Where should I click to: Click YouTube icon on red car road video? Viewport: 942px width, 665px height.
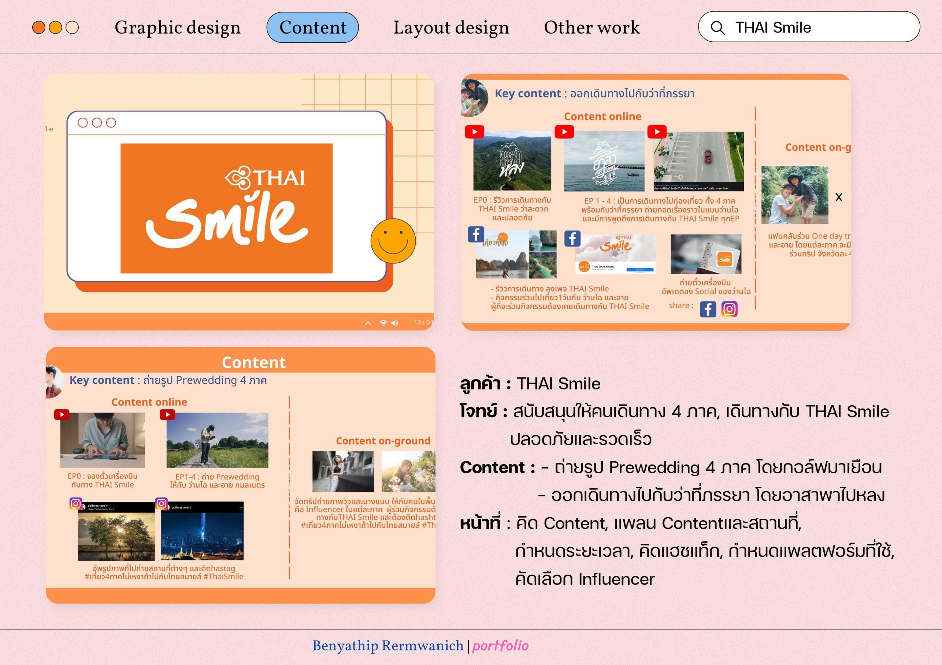657,132
